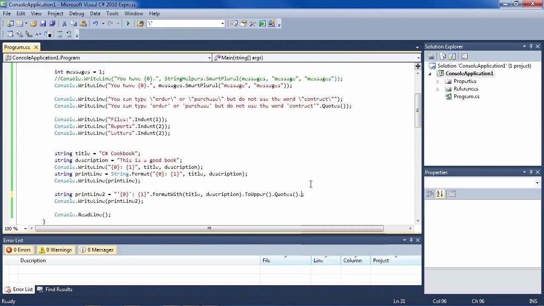
Task: Sort error list by Column header
Action: point(355,261)
